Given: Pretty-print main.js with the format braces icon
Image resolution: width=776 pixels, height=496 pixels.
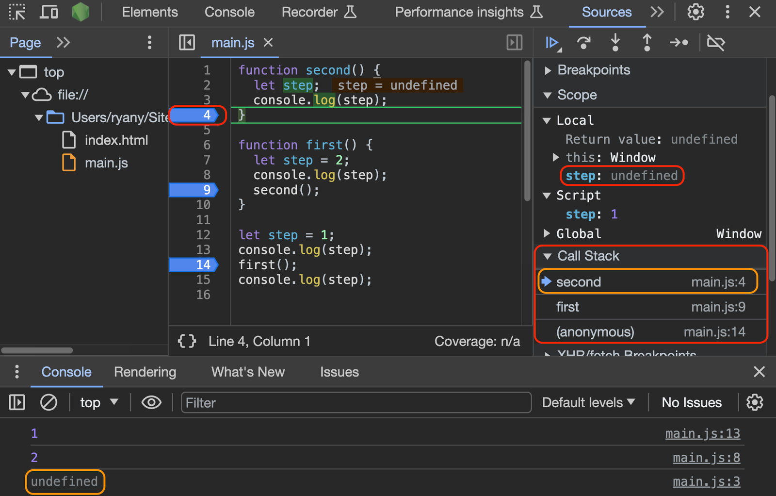Looking at the screenshot, I should (187, 341).
